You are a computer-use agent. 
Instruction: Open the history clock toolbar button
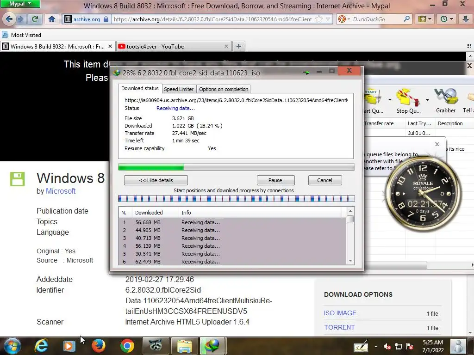coord(447,19)
